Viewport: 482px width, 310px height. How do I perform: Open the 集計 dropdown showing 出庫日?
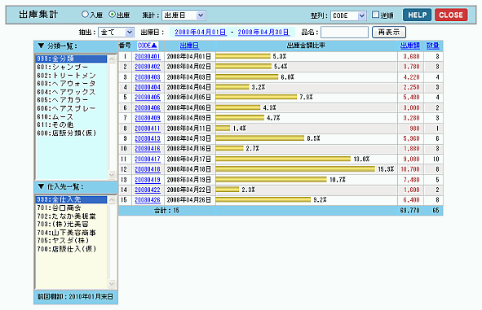coord(184,15)
